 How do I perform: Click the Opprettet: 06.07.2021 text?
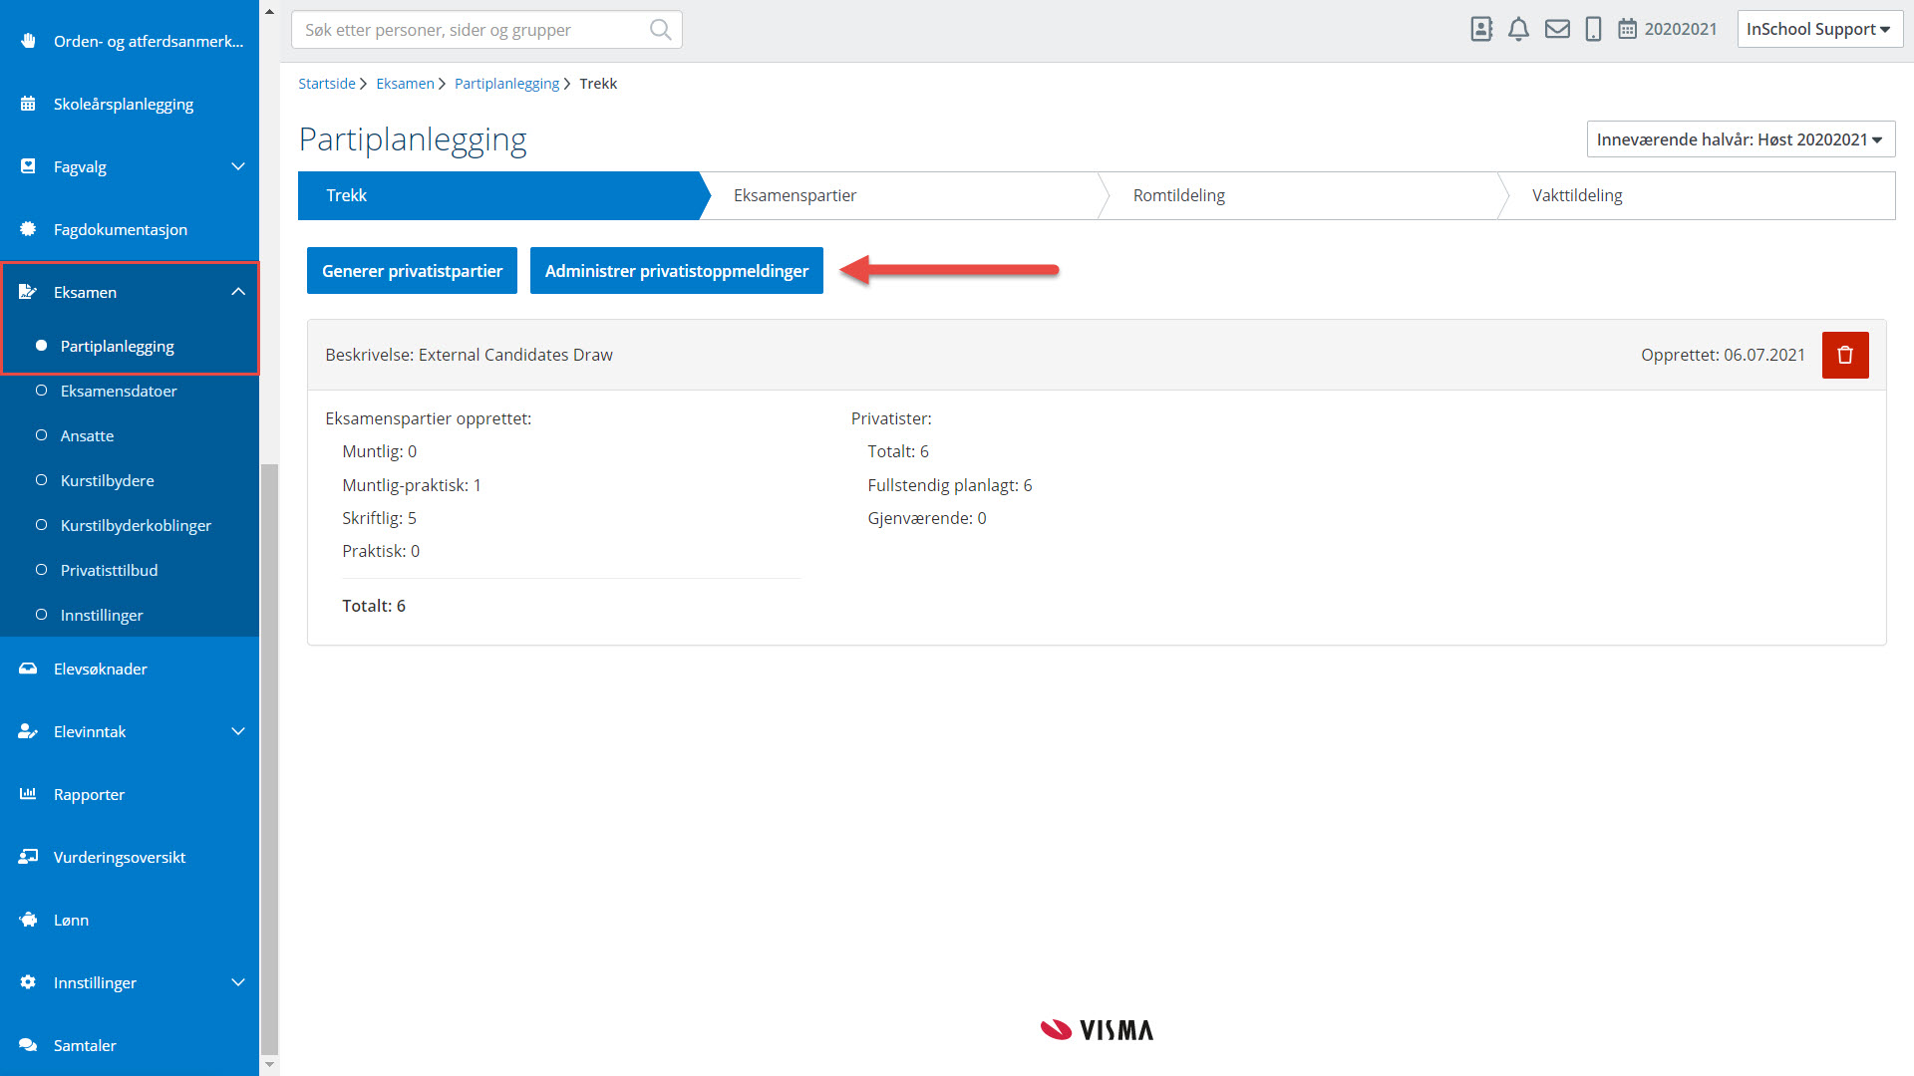coord(1723,355)
